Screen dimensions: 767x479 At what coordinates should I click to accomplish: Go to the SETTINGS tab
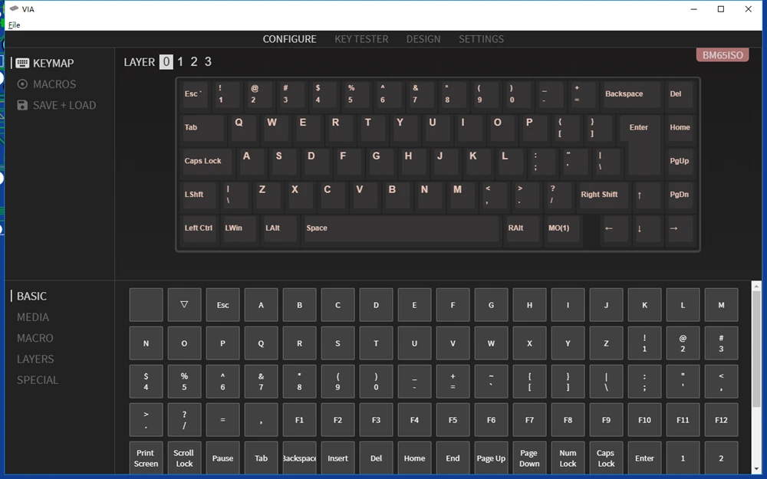[481, 39]
